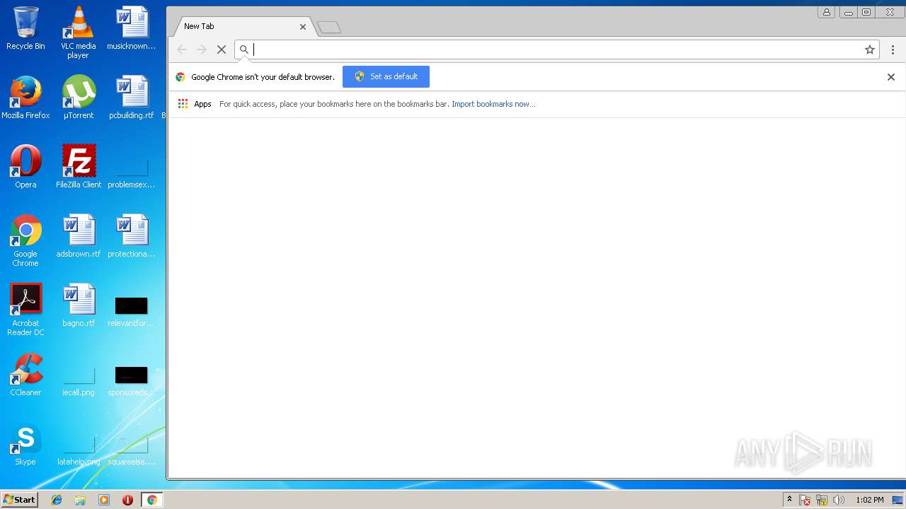Stop loading the page in Chrome
The height and width of the screenshot is (509, 906).
coord(222,49)
